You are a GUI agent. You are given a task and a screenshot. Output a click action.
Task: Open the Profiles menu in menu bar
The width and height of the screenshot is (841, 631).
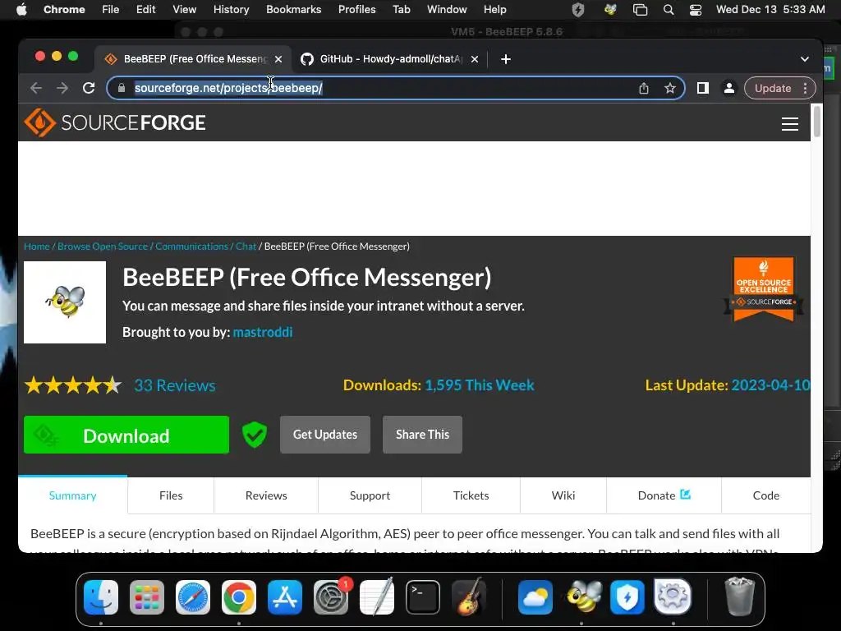[x=356, y=10]
